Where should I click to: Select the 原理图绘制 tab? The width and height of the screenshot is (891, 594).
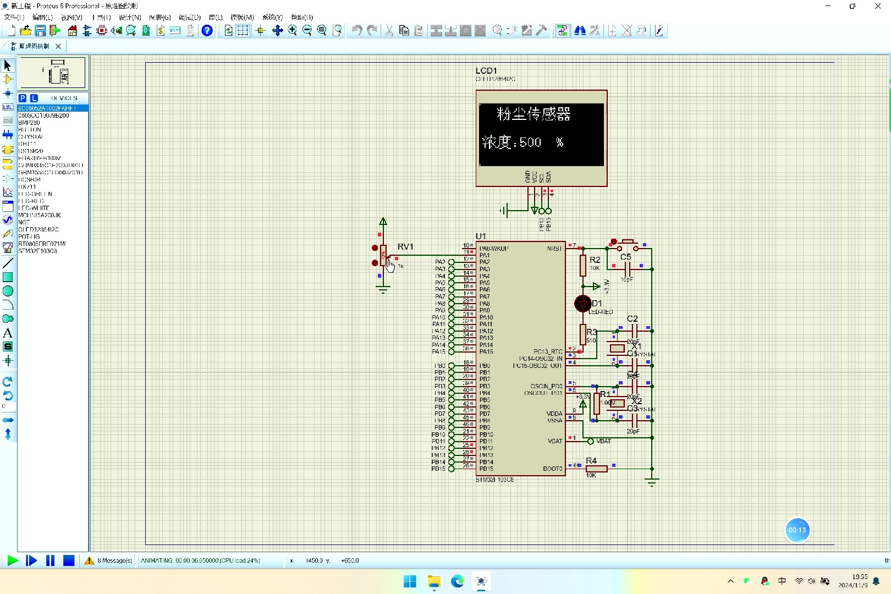click(33, 46)
